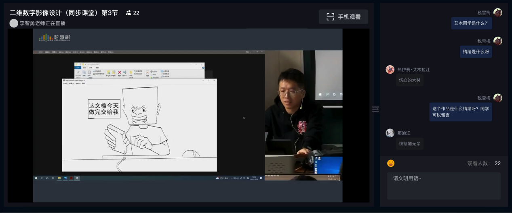Click the 手机观看 mobile viewing button
This screenshot has height=213, width=512.
point(343,17)
